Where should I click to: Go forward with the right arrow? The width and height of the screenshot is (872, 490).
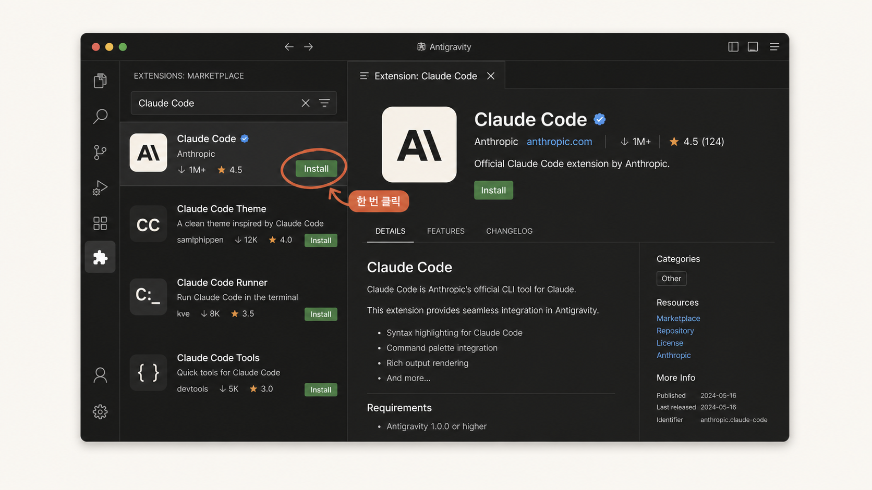click(x=309, y=47)
